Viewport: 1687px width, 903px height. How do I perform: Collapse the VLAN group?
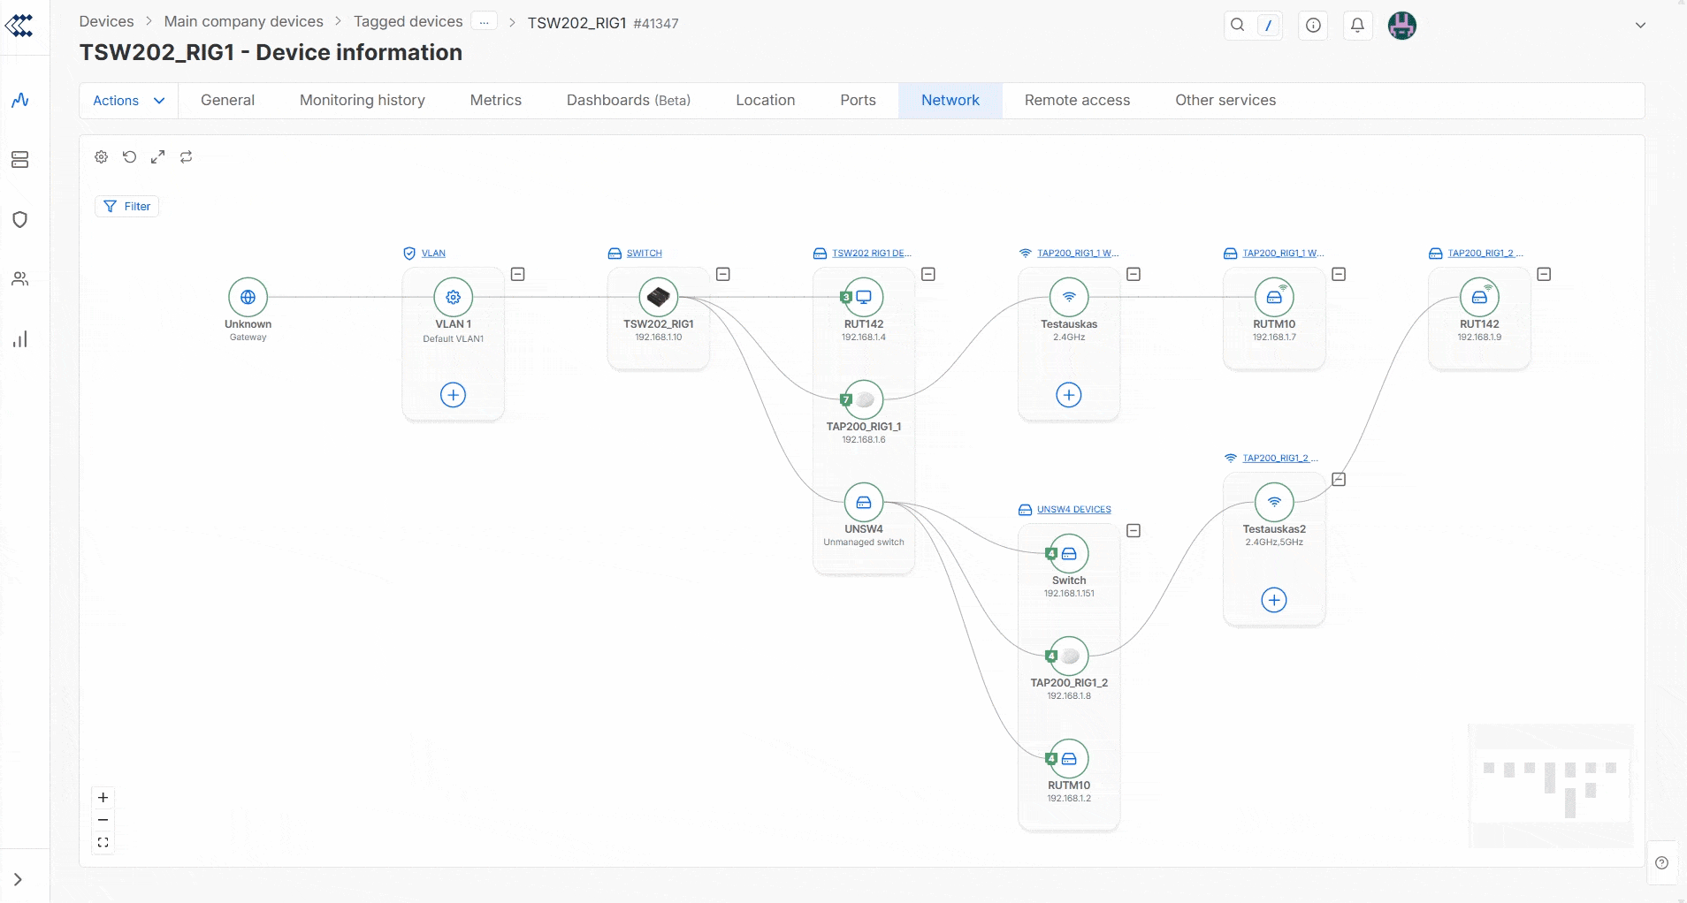[518, 275]
